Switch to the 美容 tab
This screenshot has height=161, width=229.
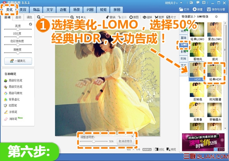pyautogui.click(x=23, y=10)
